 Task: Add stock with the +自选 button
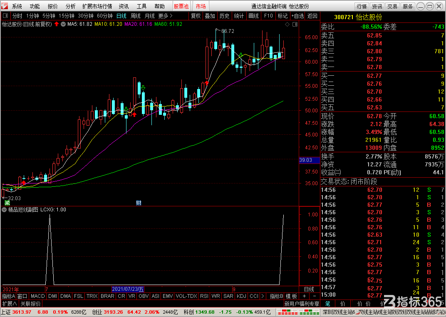coord(297,16)
